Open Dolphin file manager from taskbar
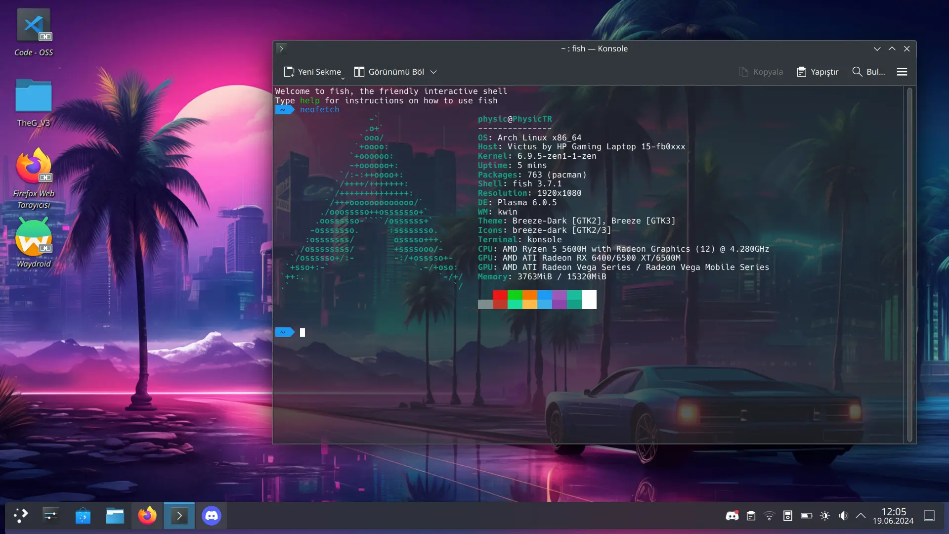 pyautogui.click(x=115, y=516)
